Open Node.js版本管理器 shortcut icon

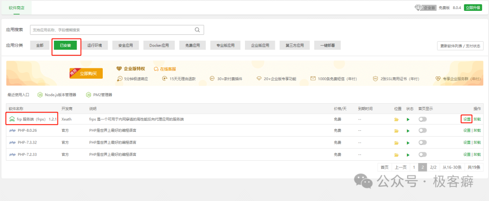click(x=40, y=95)
